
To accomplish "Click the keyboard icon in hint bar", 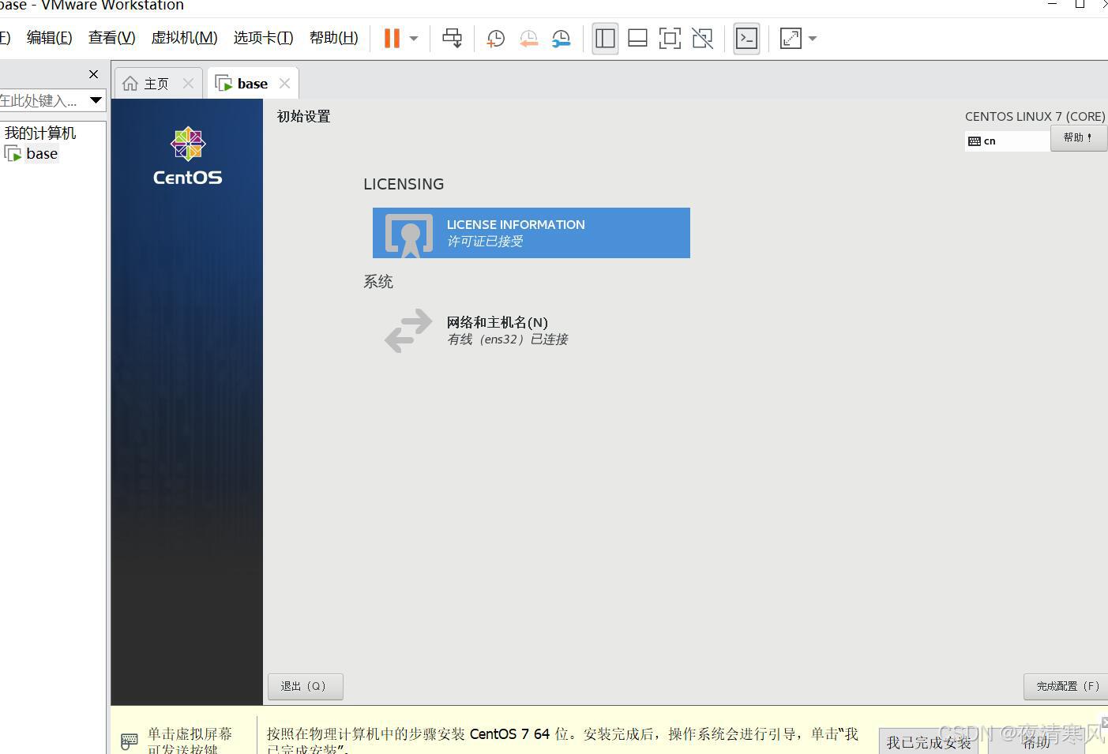I will pyautogui.click(x=130, y=741).
